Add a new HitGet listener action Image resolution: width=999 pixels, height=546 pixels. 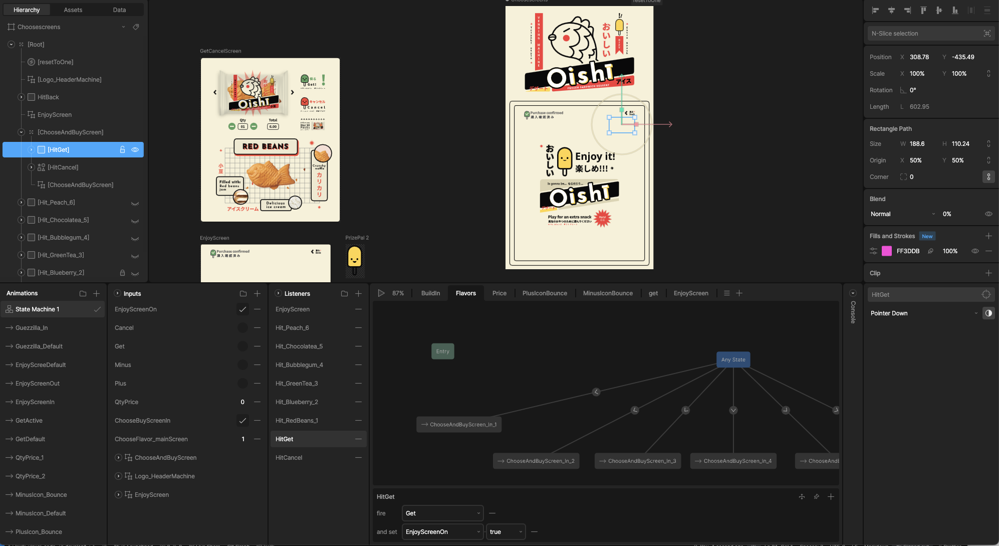click(x=831, y=496)
